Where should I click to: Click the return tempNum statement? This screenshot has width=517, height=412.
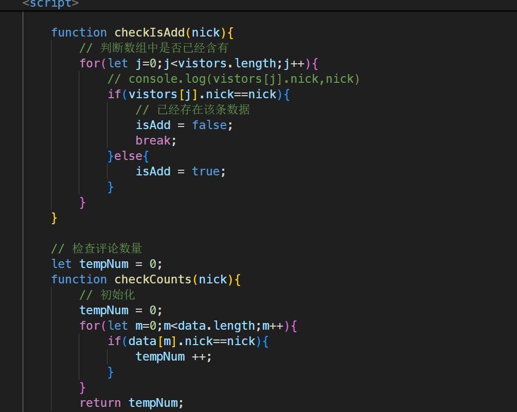point(131,403)
